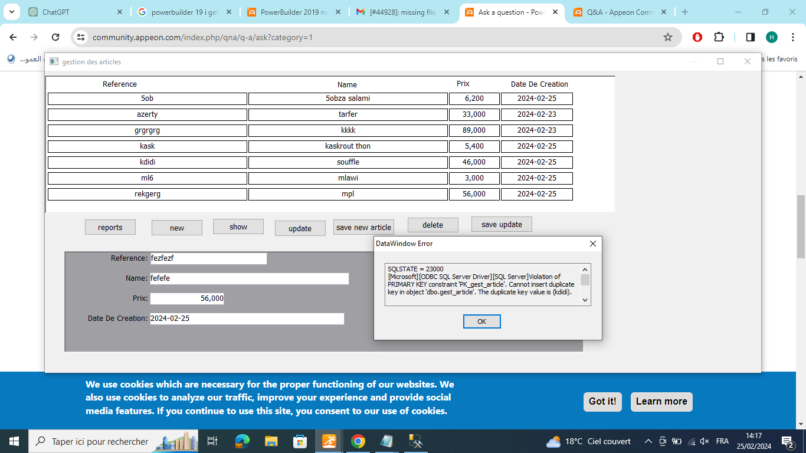806x453 pixels.
Task: Open the Chrome extensions puzzle icon
Action: (x=719, y=37)
